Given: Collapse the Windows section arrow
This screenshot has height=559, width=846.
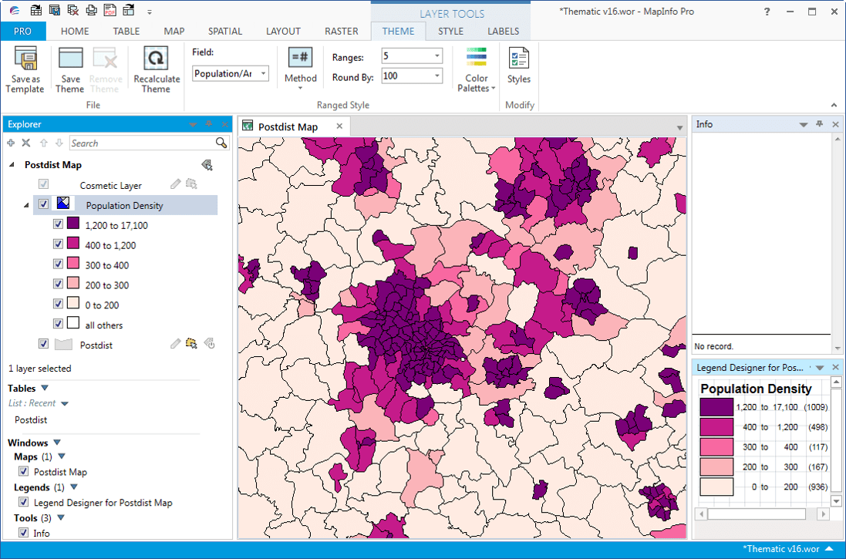Looking at the screenshot, I should coord(57,443).
